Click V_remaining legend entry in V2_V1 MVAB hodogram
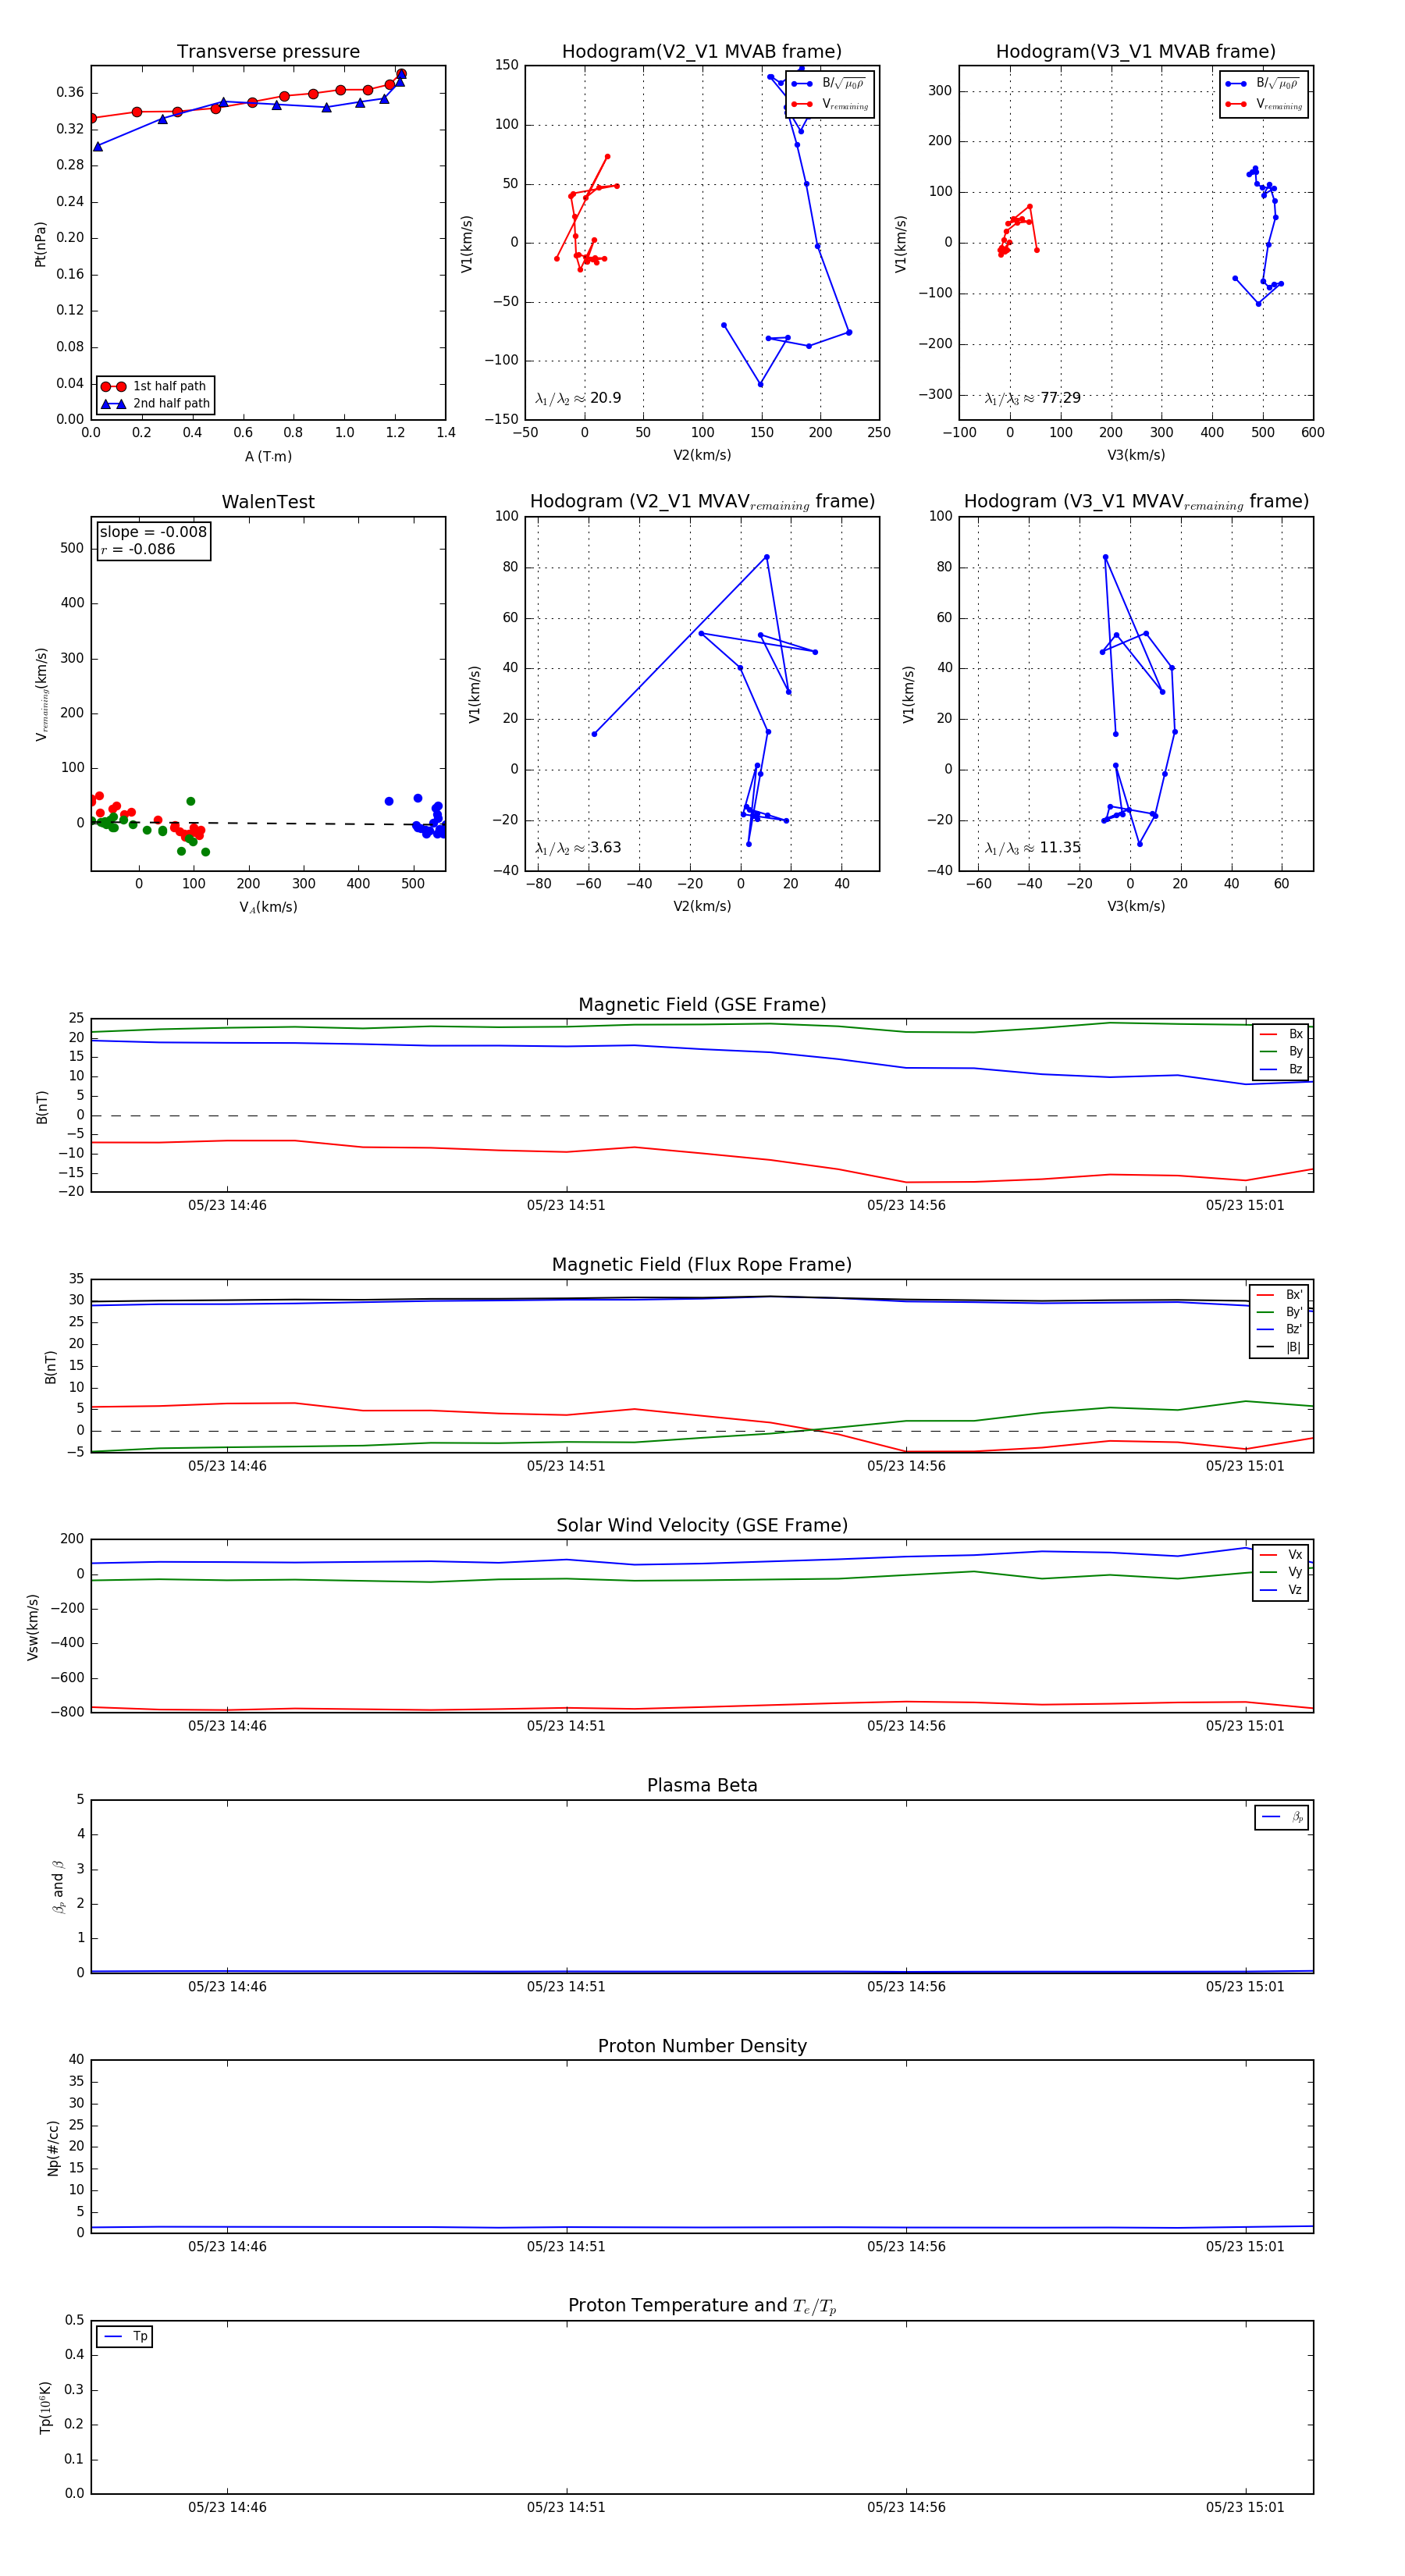Viewport: 1405px width, 2576px height. coord(830,104)
